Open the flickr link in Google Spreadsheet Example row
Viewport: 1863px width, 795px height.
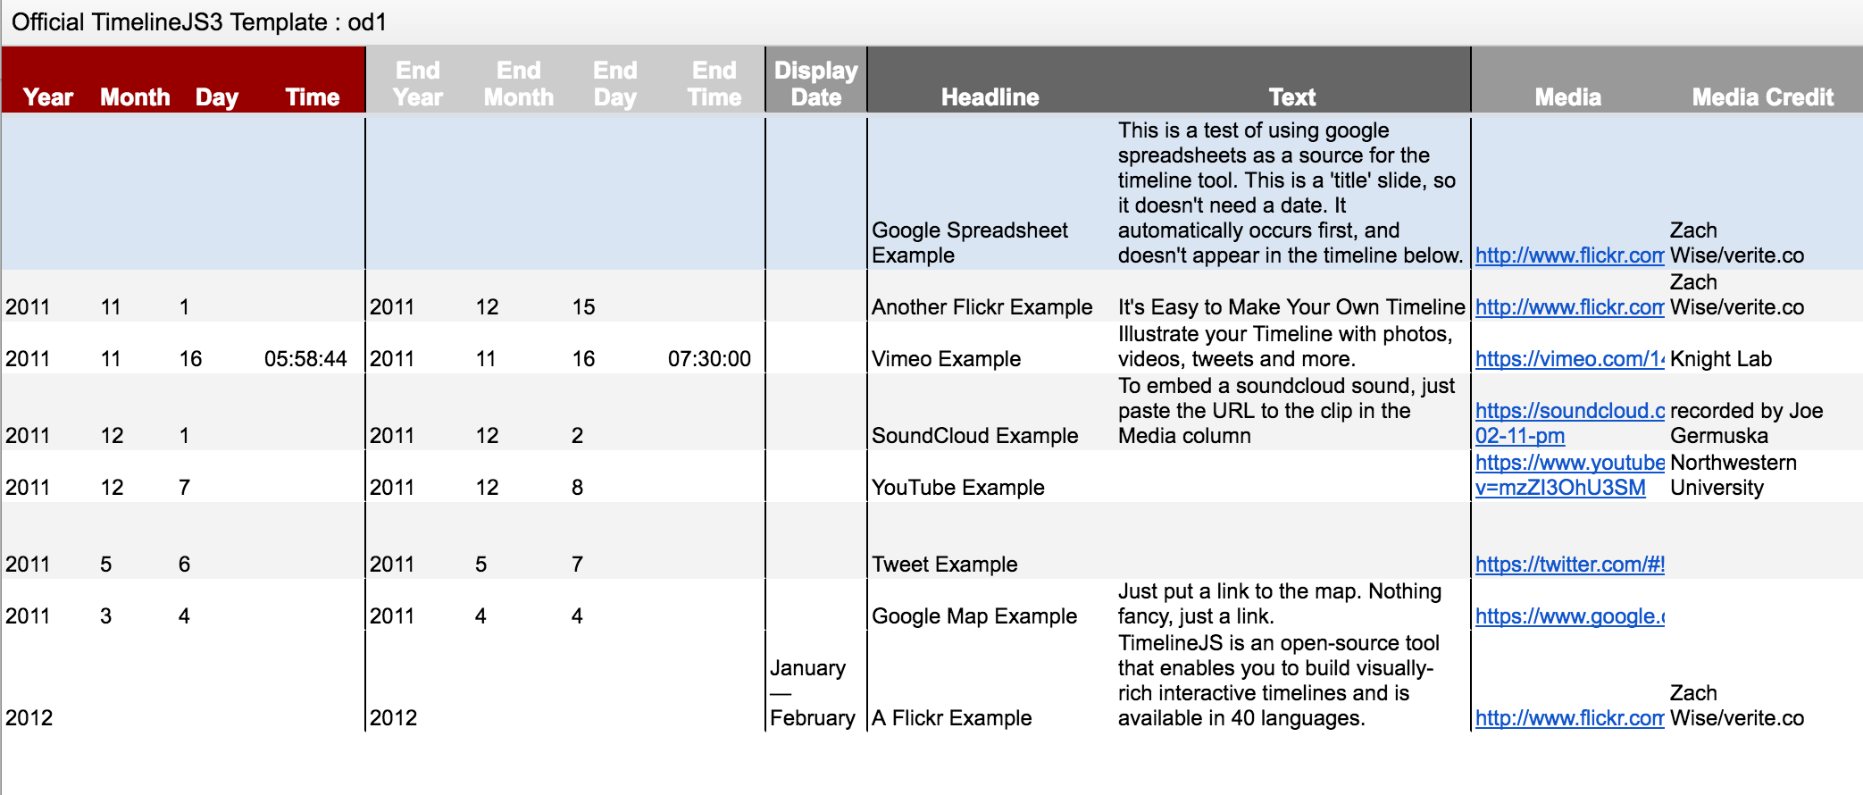(1570, 255)
